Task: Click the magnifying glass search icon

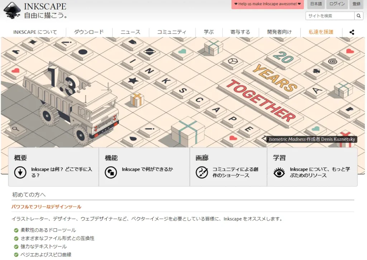Action: (x=358, y=16)
